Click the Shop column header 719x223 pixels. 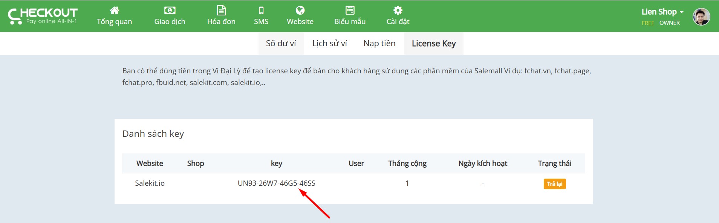[196, 164]
